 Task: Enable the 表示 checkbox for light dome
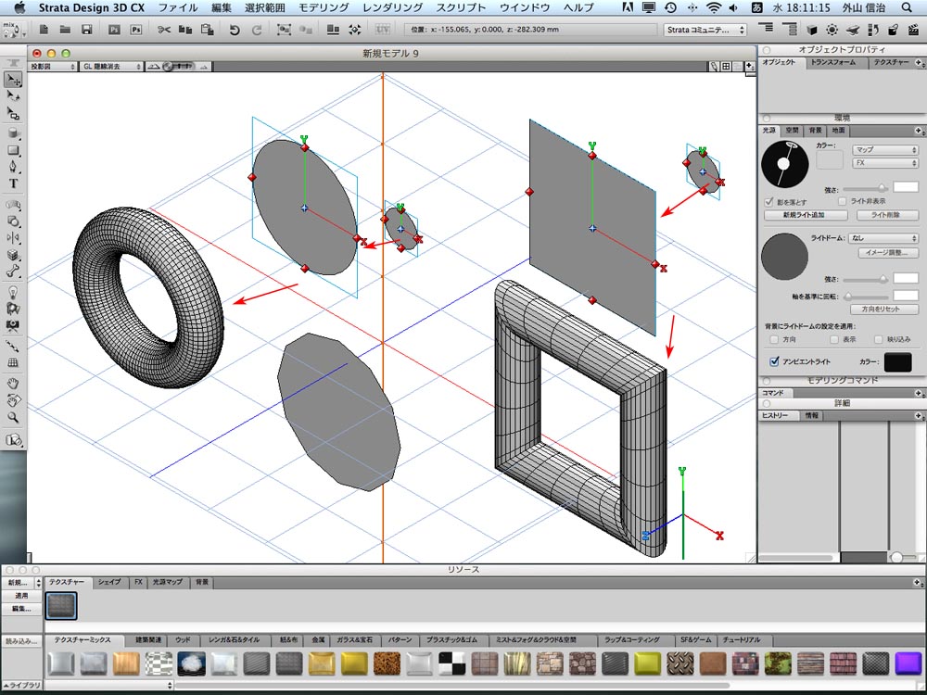[x=833, y=339]
